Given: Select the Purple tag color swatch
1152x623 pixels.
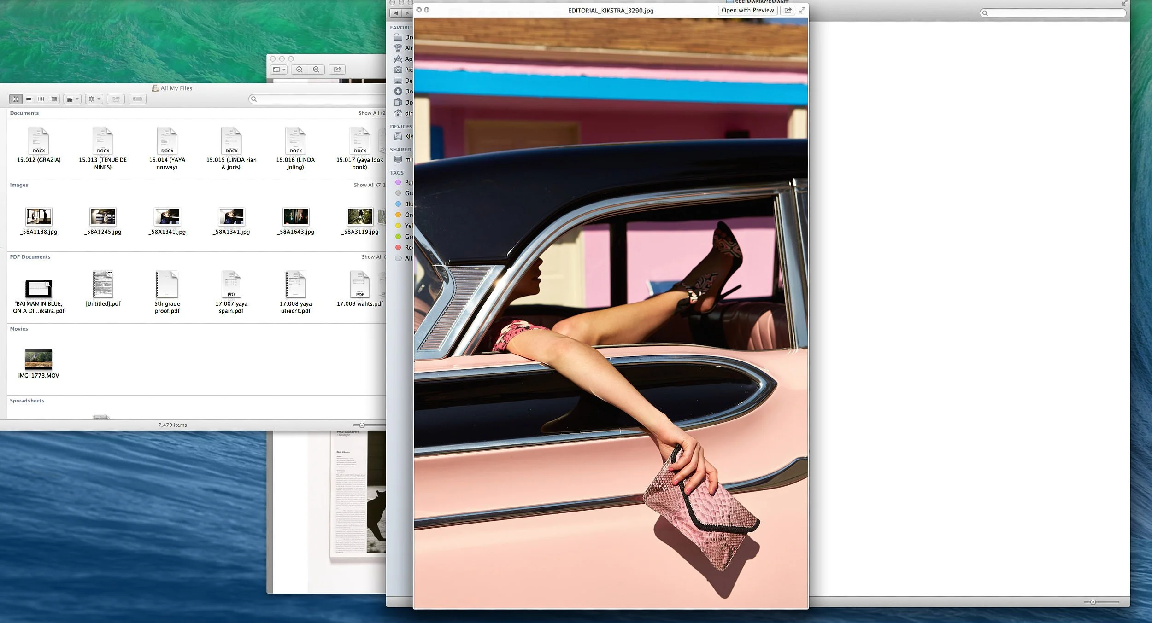Looking at the screenshot, I should [x=398, y=182].
